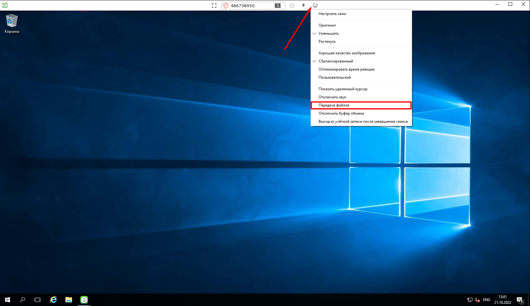Click the network tray icon
Image resolution: width=530 pixels, height=306 pixels.
[x=470, y=300]
